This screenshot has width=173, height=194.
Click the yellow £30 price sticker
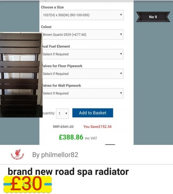[x=28, y=184]
